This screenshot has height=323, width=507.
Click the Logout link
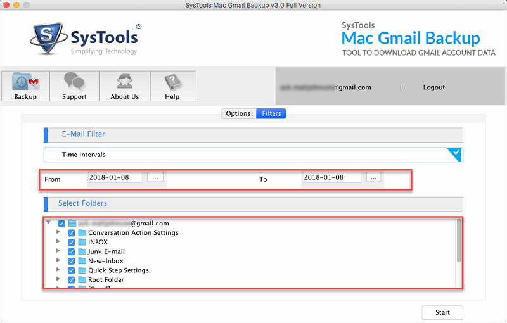(x=434, y=87)
